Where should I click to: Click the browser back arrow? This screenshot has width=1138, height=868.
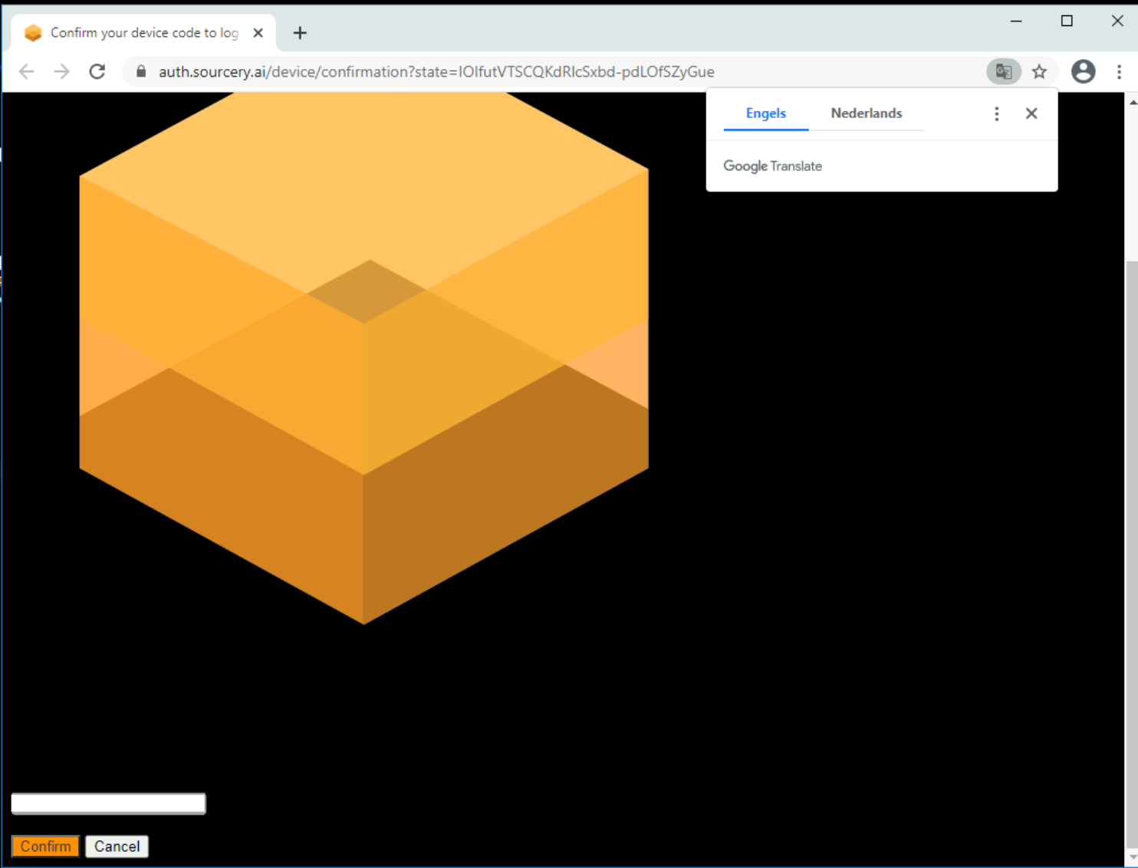27,71
